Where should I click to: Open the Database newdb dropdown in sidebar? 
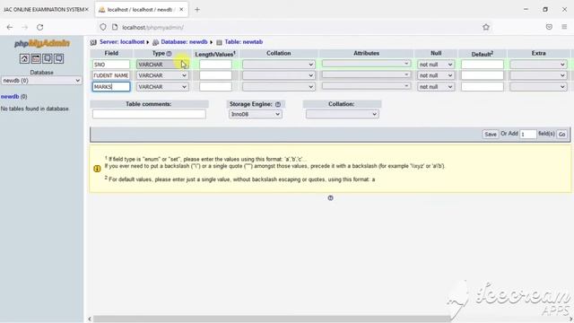(41, 81)
